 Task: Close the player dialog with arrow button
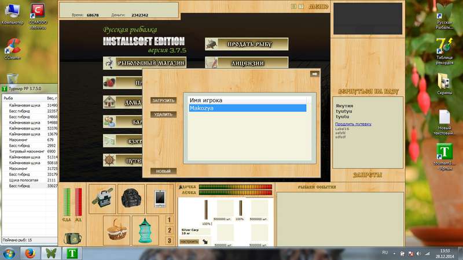tap(314, 74)
